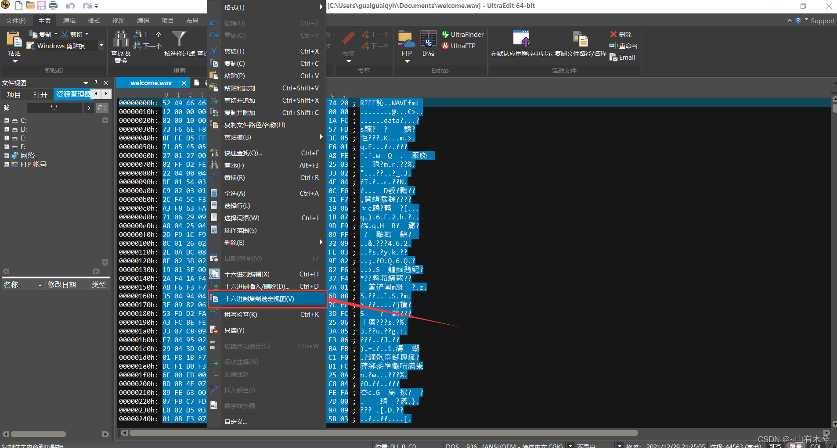837x448 pixels.
Task: Click the Cut (剪切) scissors in ribbon
Action: (x=75, y=35)
